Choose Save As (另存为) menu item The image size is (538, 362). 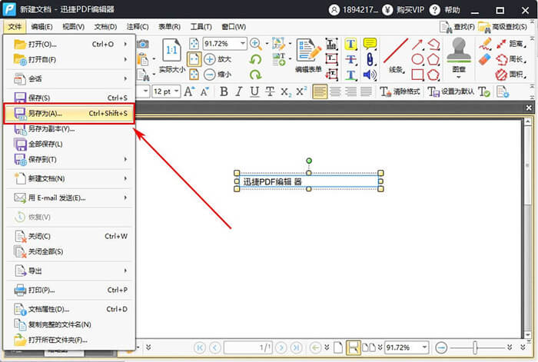(70, 113)
